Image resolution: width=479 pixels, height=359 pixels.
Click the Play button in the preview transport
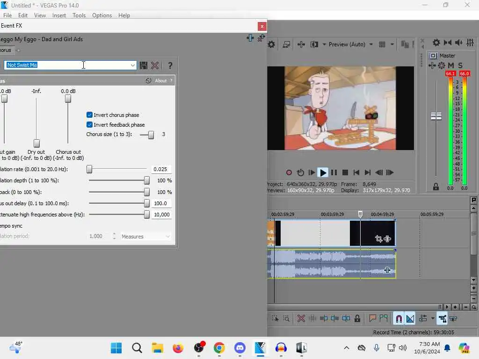323,172
